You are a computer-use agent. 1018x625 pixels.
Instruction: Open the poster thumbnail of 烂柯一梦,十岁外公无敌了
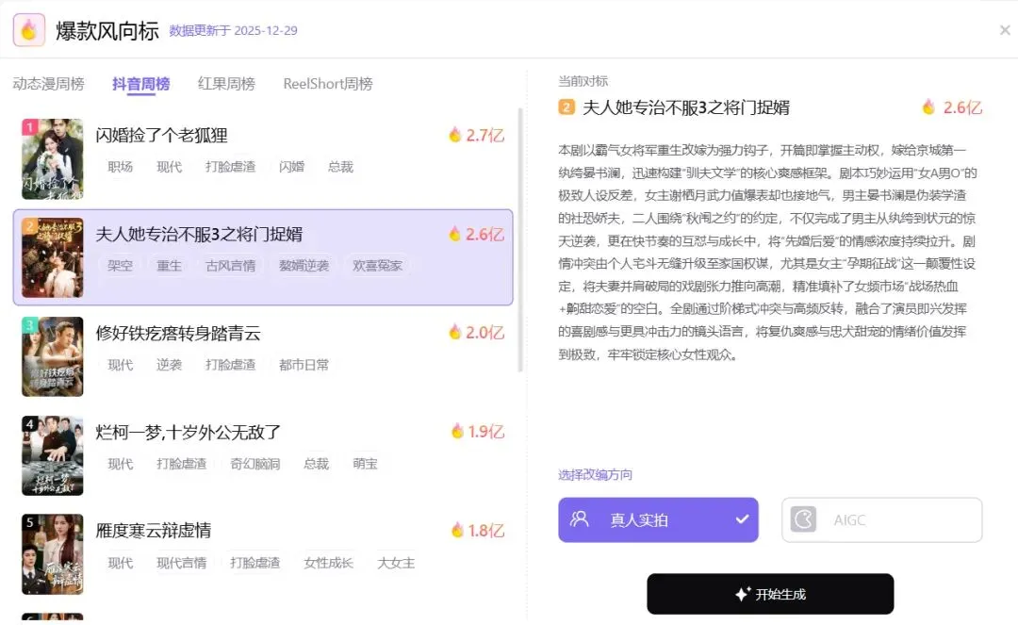coord(53,455)
